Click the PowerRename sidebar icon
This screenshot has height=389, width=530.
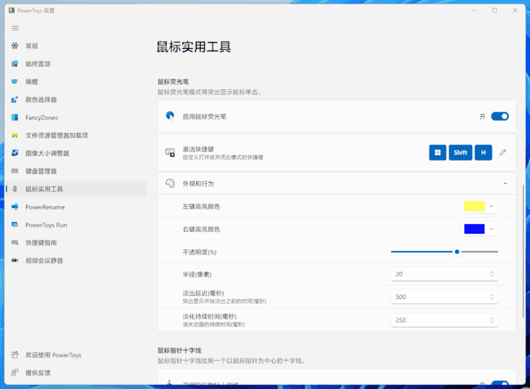pos(15,207)
